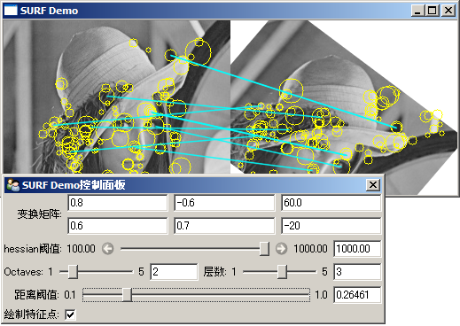
Task: Click the SURF Demo window title icon
Action: tap(11, 11)
